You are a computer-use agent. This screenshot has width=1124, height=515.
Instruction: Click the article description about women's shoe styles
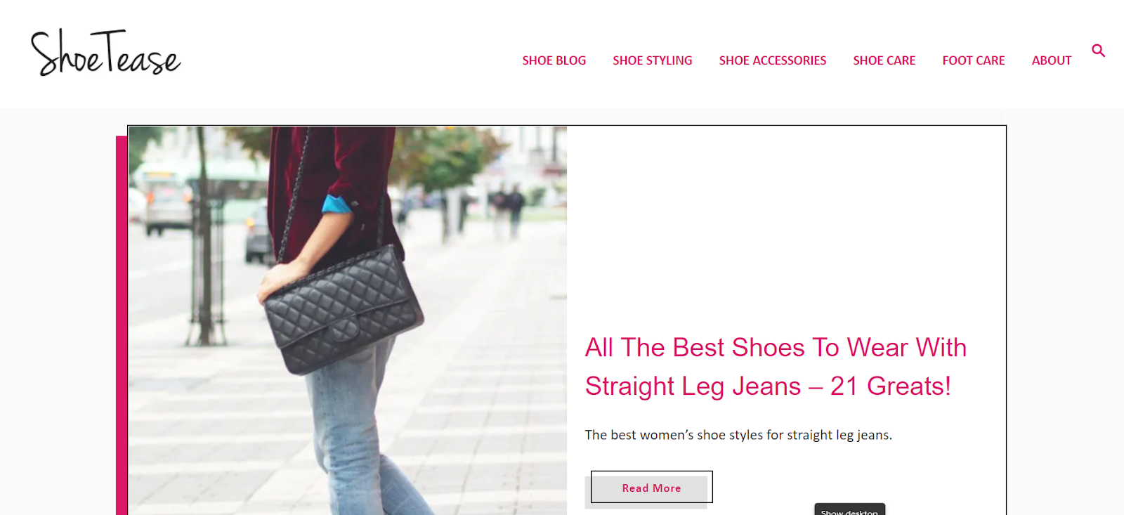point(738,435)
